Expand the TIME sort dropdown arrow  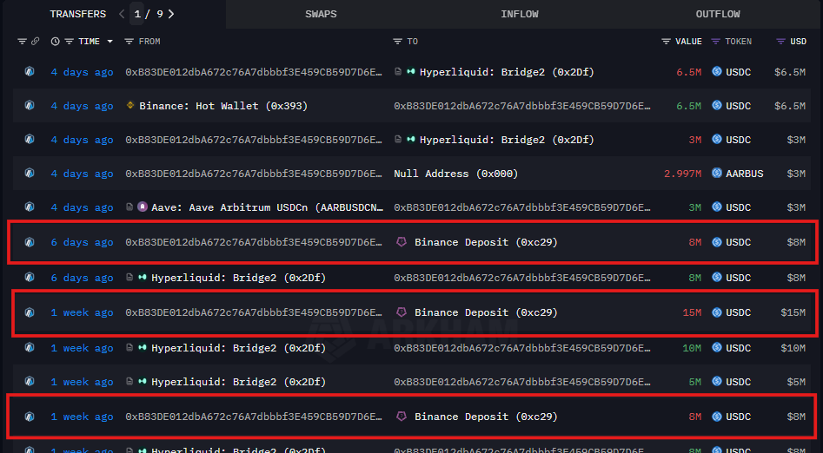110,42
